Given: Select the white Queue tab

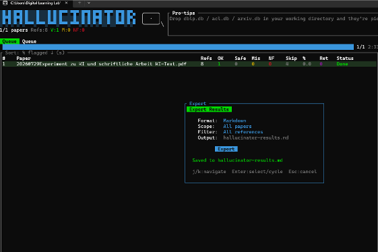Looking at the screenshot, I should tap(29, 41).
